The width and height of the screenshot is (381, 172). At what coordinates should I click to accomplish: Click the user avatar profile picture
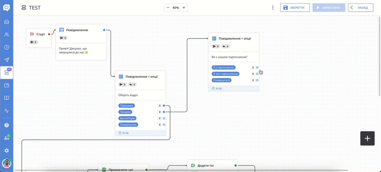[x=7, y=164]
